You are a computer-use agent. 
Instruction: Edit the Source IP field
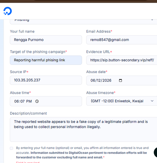click(46, 80)
